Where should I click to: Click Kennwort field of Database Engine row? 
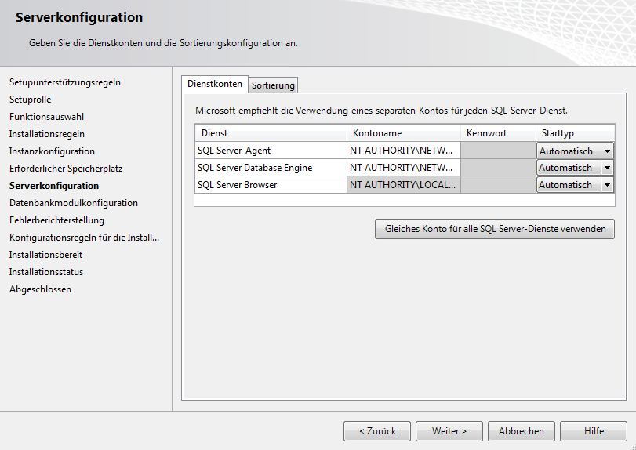[x=498, y=168]
